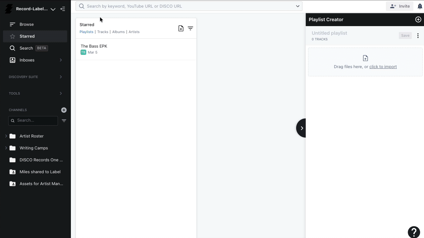Open the upload icon in the Starred panel
The width and height of the screenshot is (424, 238).
pos(181,28)
